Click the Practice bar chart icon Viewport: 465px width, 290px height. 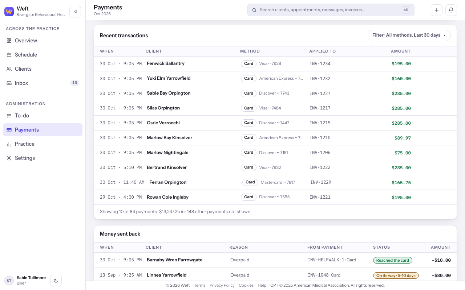[x=9, y=144]
